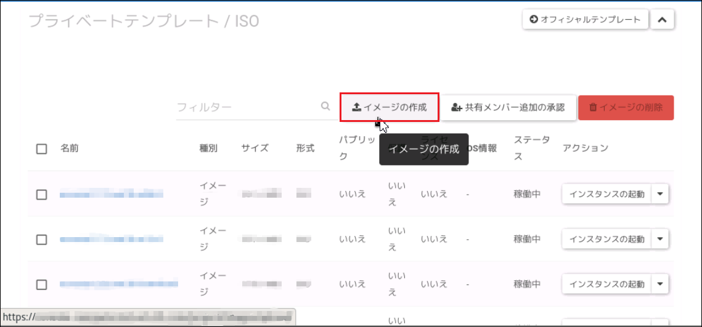This screenshot has height=327, width=702.
Task: Click the 種別 column header
Action: click(x=208, y=148)
